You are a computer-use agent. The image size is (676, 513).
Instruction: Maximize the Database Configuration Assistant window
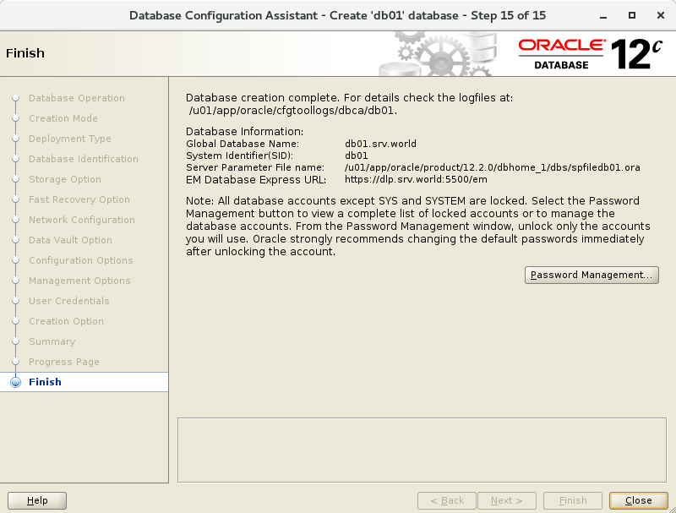[x=631, y=15]
